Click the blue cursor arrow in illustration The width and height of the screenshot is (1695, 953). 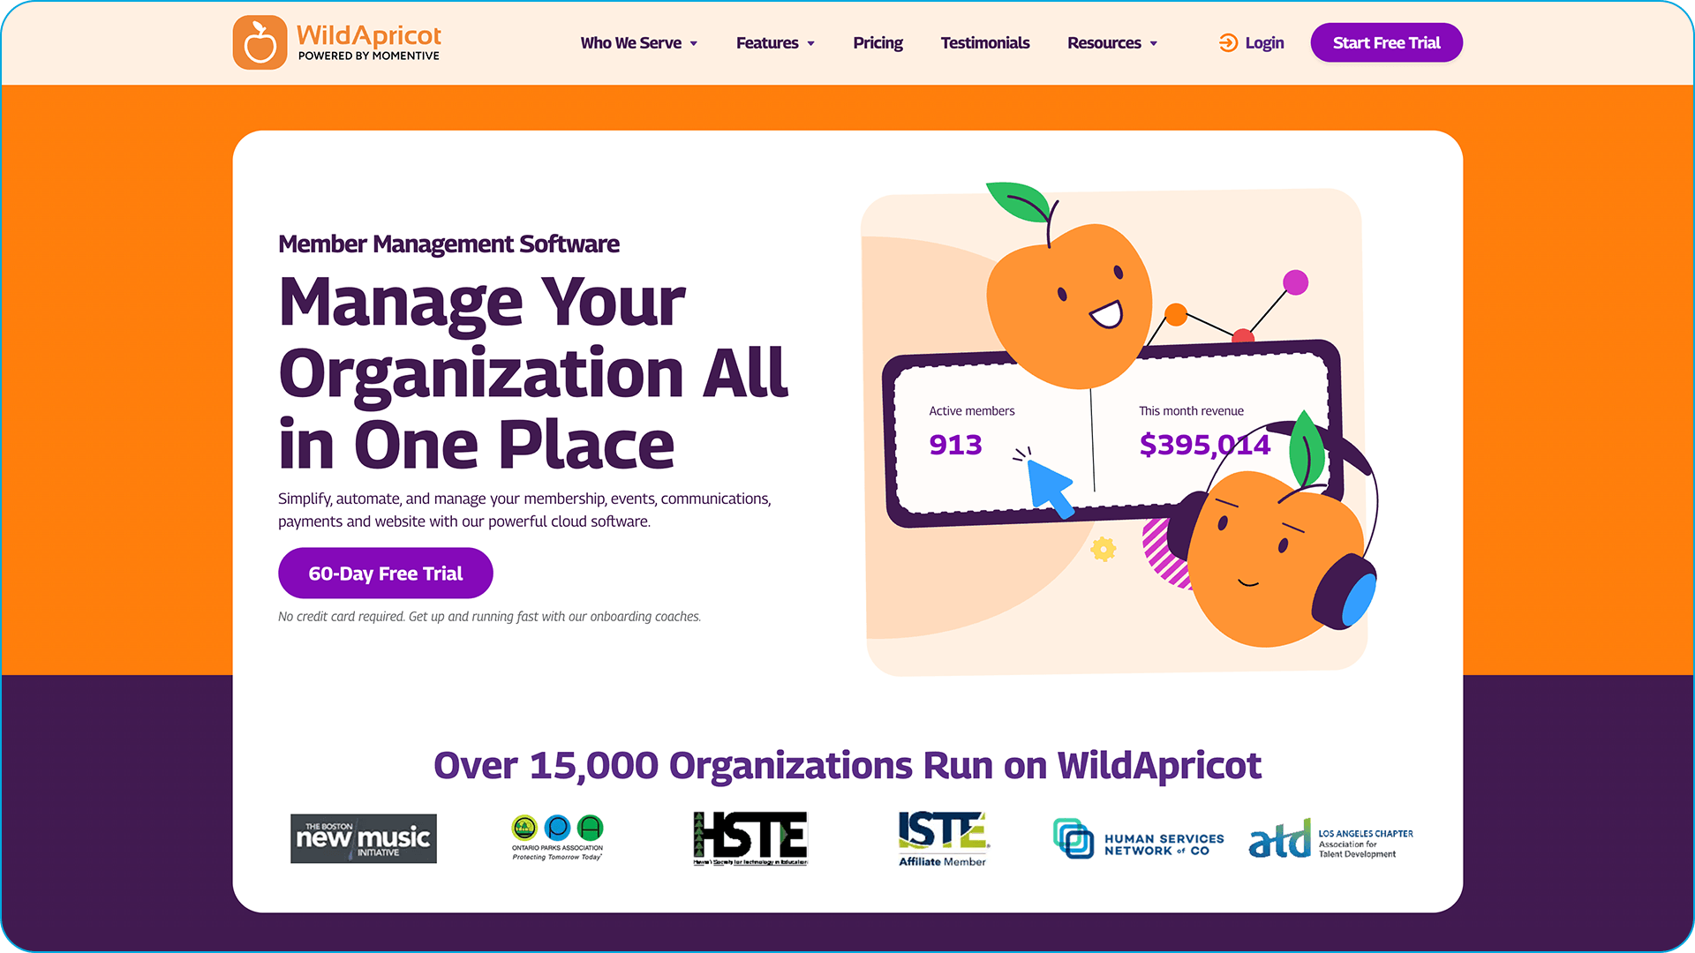coord(1051,488)
